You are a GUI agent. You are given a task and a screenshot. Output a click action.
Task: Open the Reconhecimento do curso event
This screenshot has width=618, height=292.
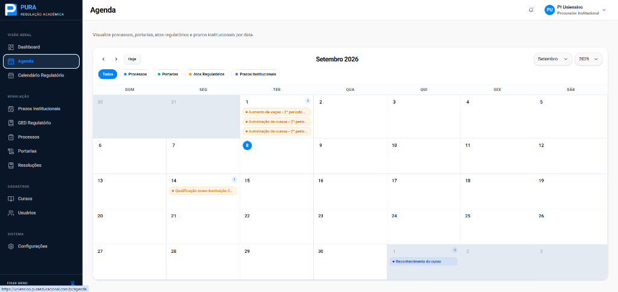click(423, 261)
